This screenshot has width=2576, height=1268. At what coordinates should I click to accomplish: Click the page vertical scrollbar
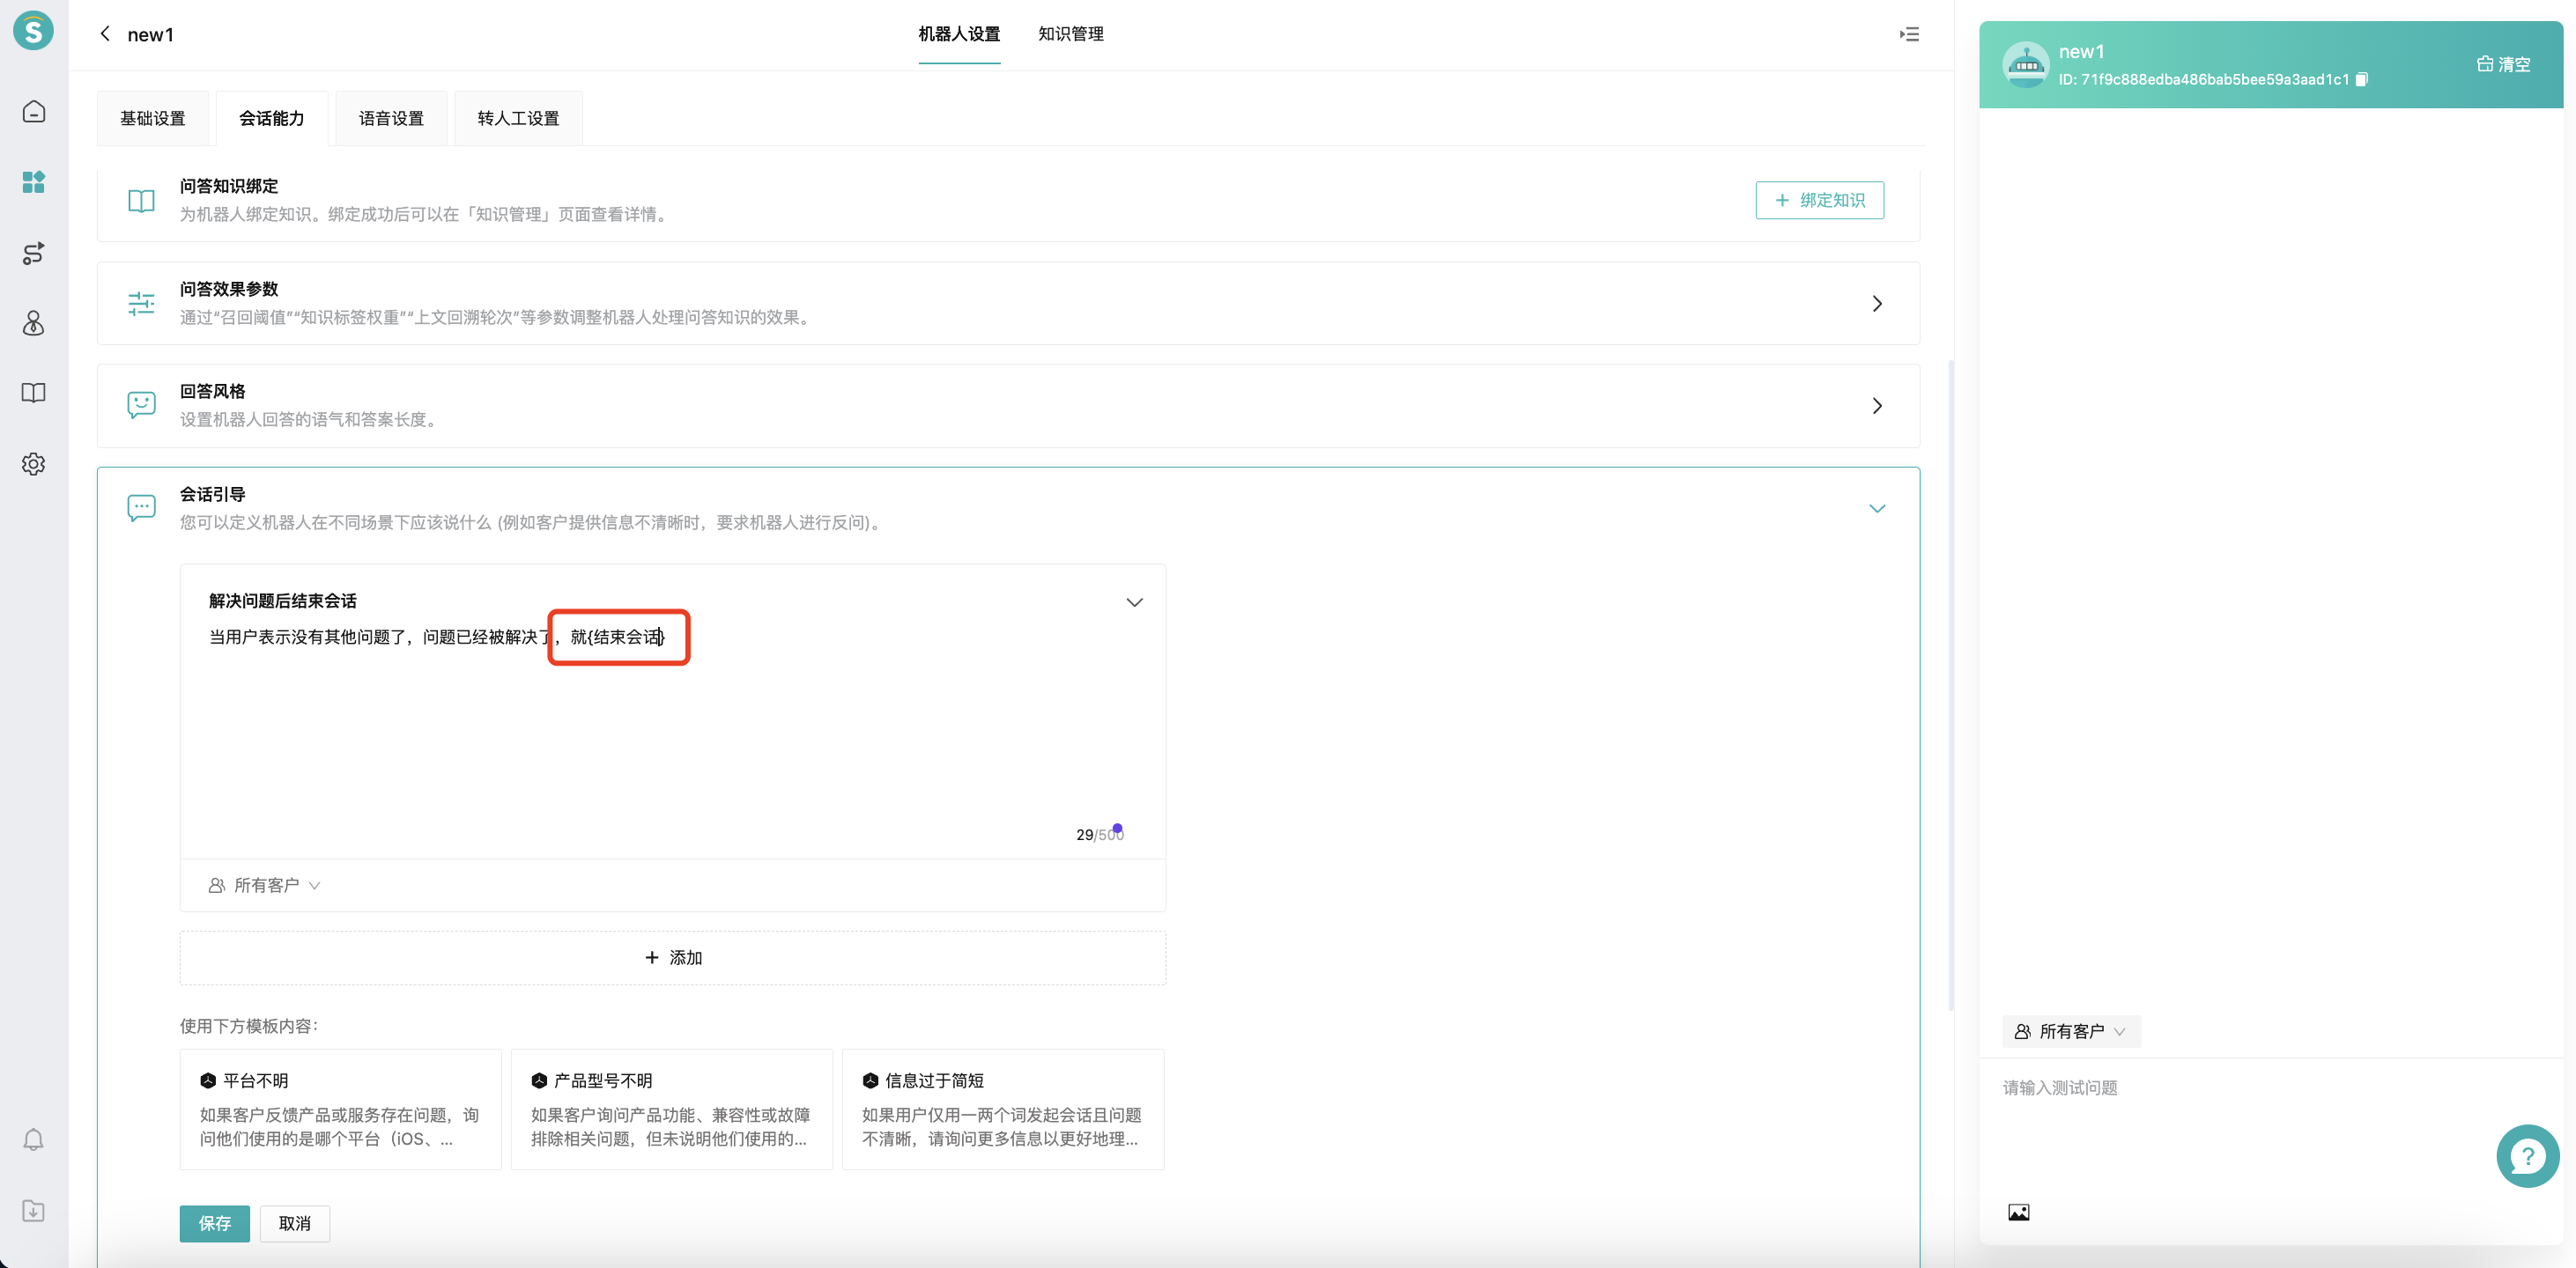coord(1951,684)
